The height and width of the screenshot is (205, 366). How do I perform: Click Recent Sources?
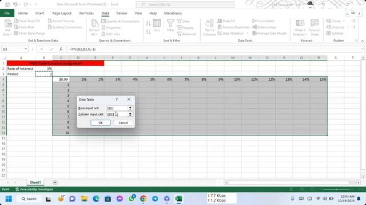click(x=61, y=21)
